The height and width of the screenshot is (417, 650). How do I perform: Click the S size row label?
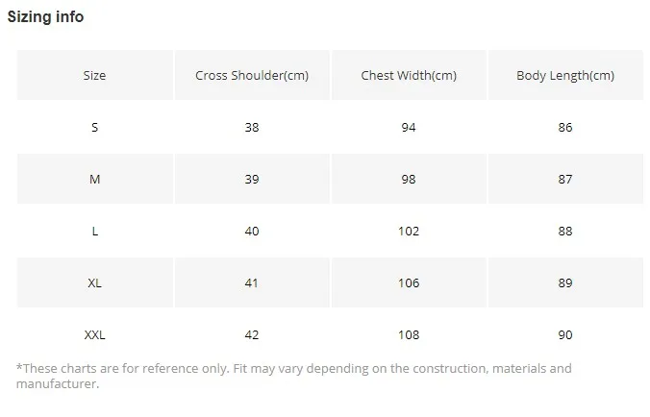click(x=94, y=128)
